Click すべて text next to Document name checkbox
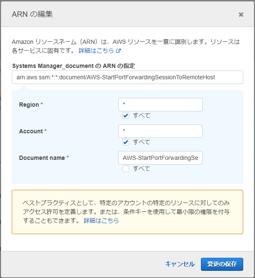 coord(141,169)
